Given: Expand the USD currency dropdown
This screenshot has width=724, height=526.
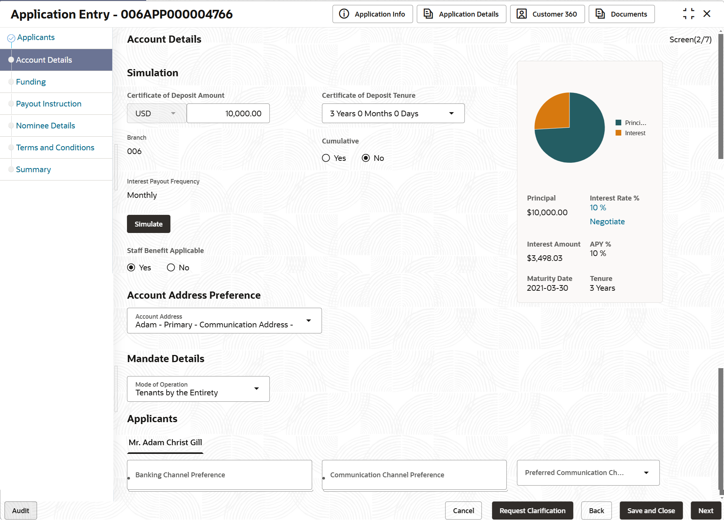Looking at the screenshot, I should pos(156,113).
